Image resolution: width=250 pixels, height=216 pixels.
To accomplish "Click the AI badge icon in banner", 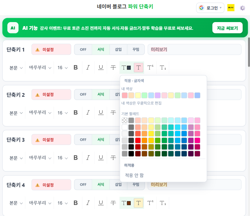I will tap(13, 28).
